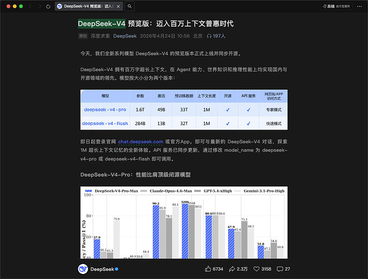Viewport: 368px width, 279px height.
Task: Click the model comparison table image
Action: click(x=184, y=110)
